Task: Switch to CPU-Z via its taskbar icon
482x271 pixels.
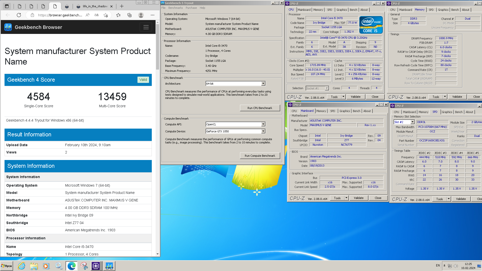Action: 96,266
